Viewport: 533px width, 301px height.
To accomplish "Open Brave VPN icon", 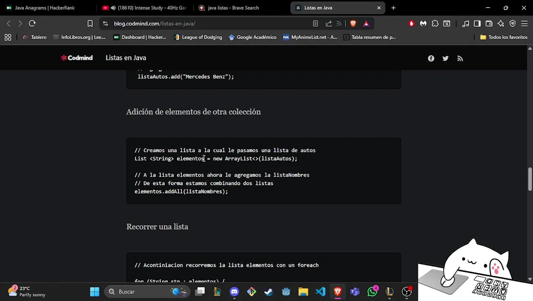I will click(512, 23).
